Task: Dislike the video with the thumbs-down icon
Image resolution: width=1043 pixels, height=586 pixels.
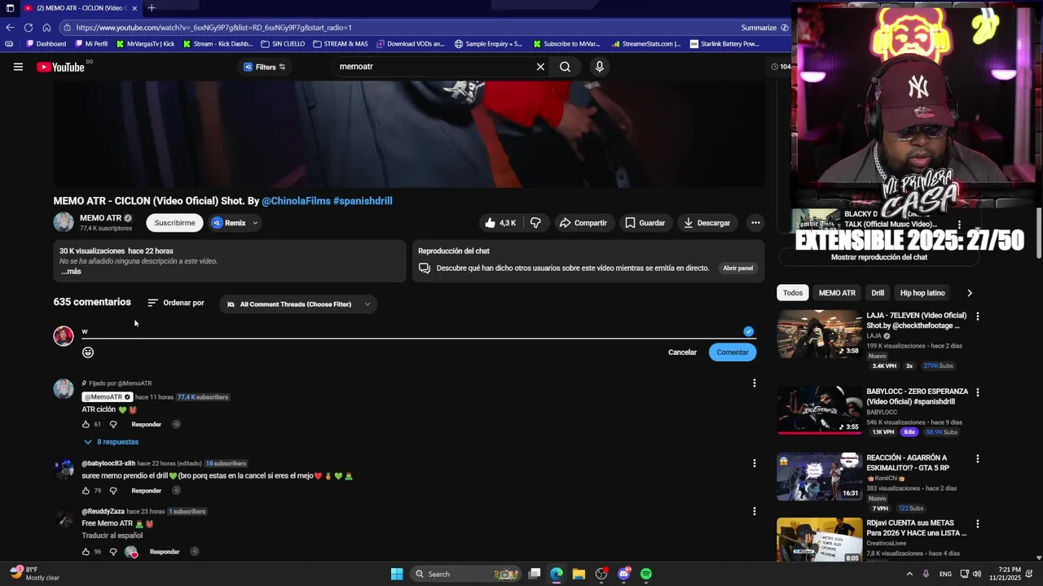Action: click(535, 223)
